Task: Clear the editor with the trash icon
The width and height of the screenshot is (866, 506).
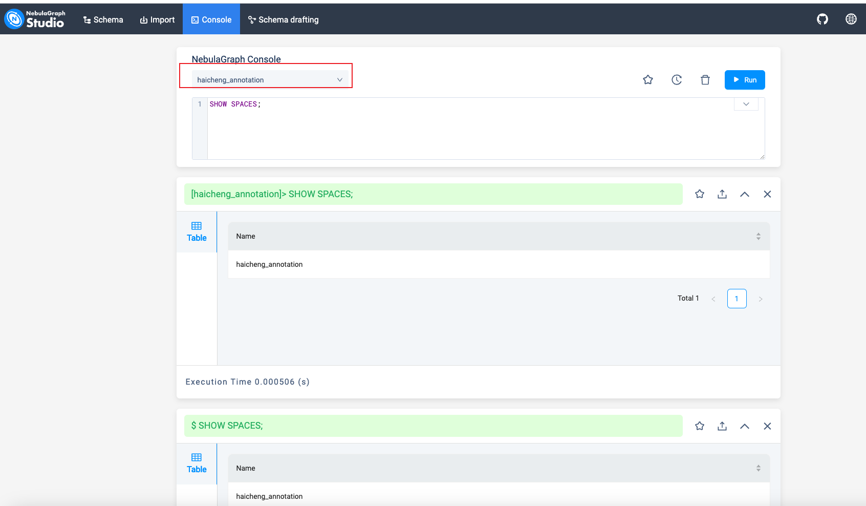Action: [x=705, y=80]
